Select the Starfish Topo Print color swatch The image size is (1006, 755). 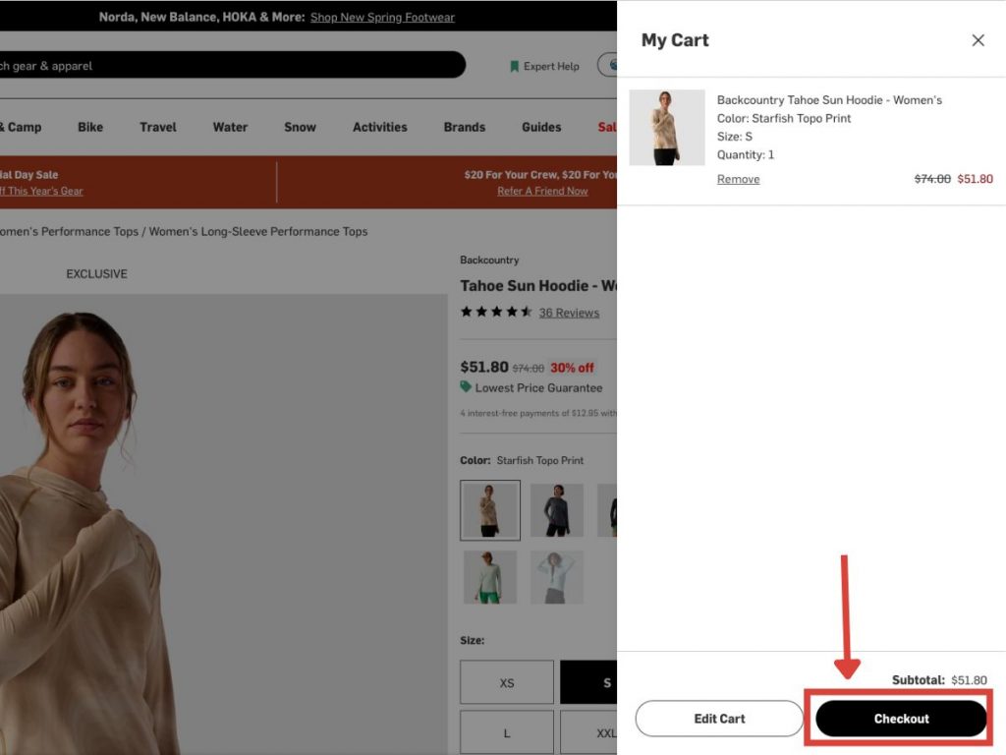(490, 510)
